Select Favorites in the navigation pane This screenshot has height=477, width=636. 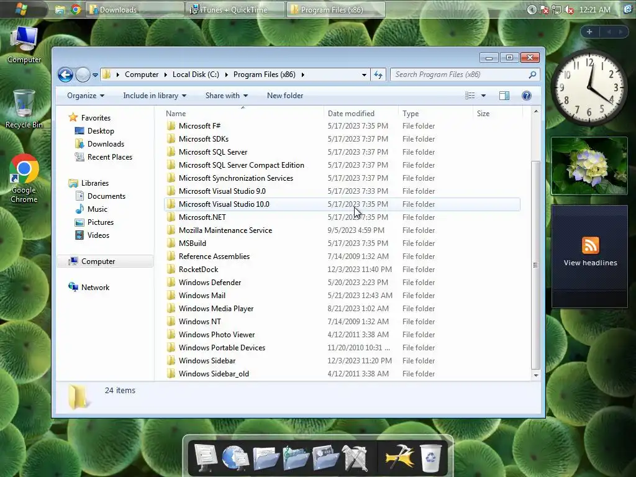pyautogui.click(x=96, y=118)
